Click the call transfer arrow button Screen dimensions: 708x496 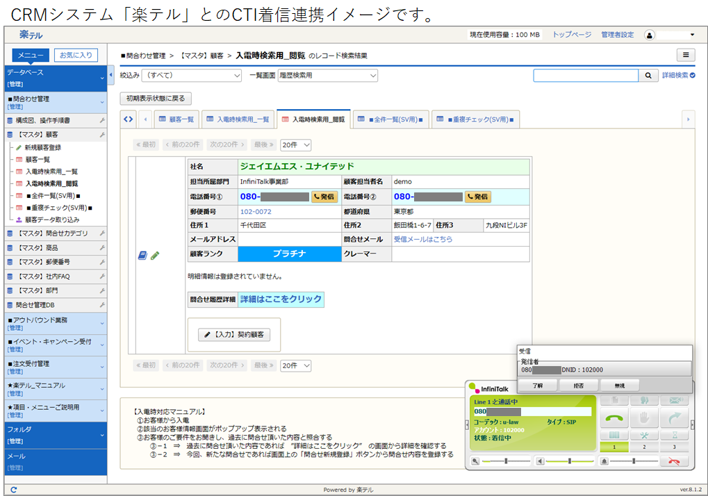pyautogui.click(x=674, y=418)
